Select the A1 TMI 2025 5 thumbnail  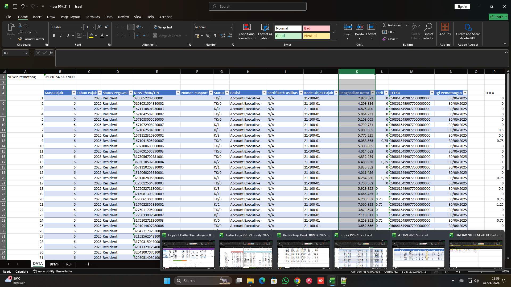[418, 254]
